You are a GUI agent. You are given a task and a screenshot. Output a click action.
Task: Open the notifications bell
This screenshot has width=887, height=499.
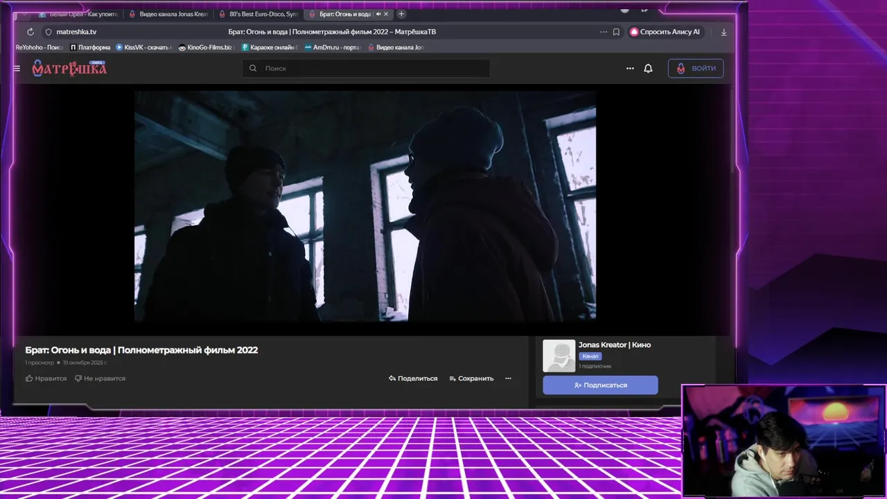(x=648, y=69)
